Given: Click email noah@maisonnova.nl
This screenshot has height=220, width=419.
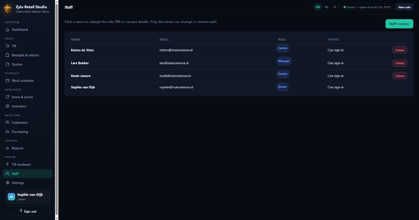Looking at the screenshot, I should [175, 76].
